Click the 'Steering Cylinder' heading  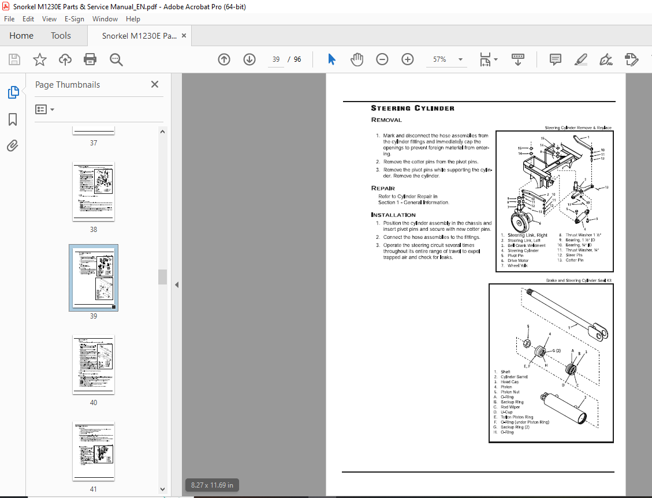click(412, 108)
